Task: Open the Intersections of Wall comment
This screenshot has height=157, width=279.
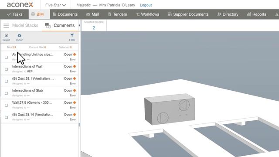Action: tap(27, 66)
